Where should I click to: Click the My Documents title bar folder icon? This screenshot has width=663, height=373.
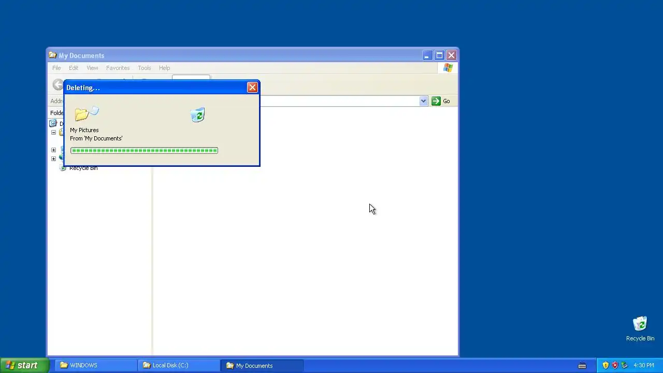52,55
